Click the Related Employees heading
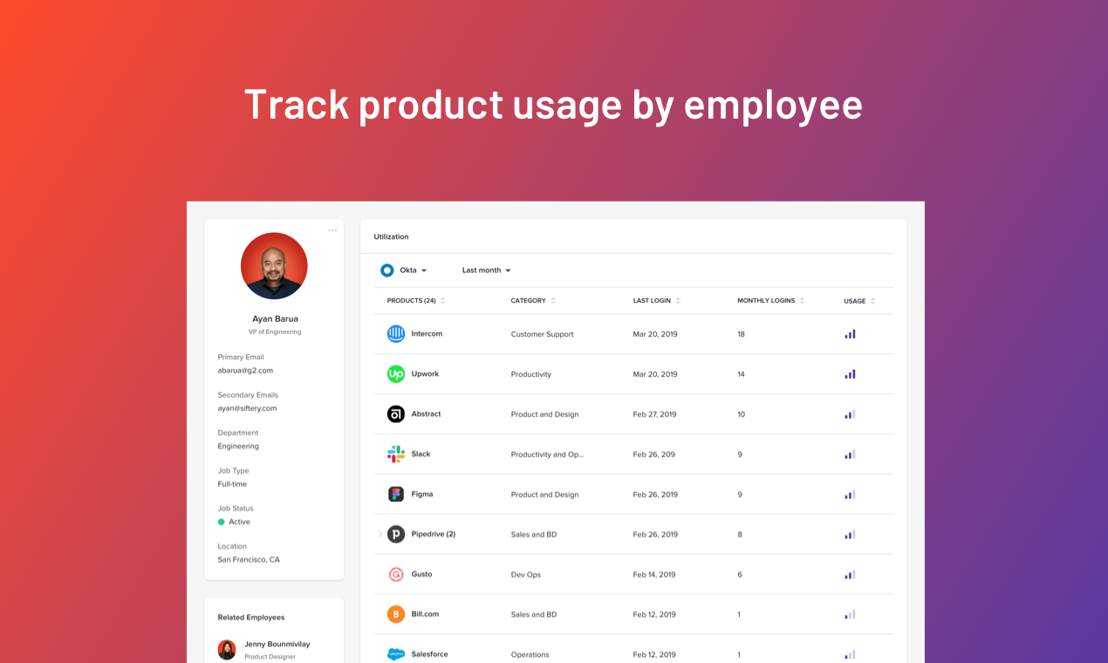The width and height of the screenshot is (1108, 663). pyautogui.click(x=251, y=618)
